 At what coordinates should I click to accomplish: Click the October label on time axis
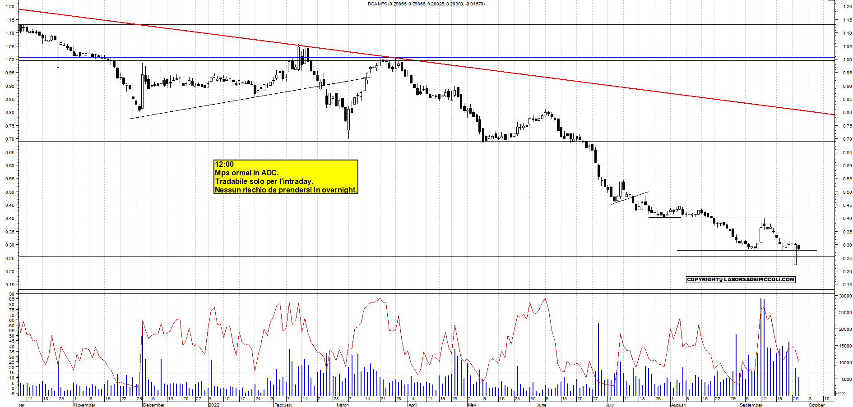coord(816,405)
